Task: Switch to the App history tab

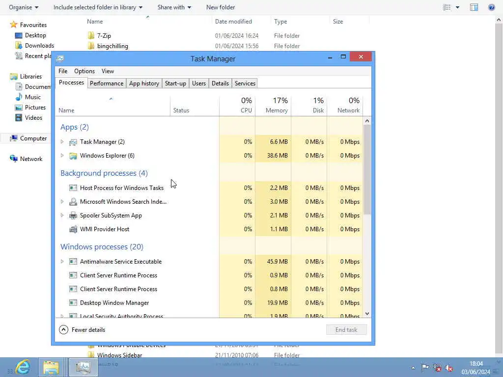Action: coord(144,83)
